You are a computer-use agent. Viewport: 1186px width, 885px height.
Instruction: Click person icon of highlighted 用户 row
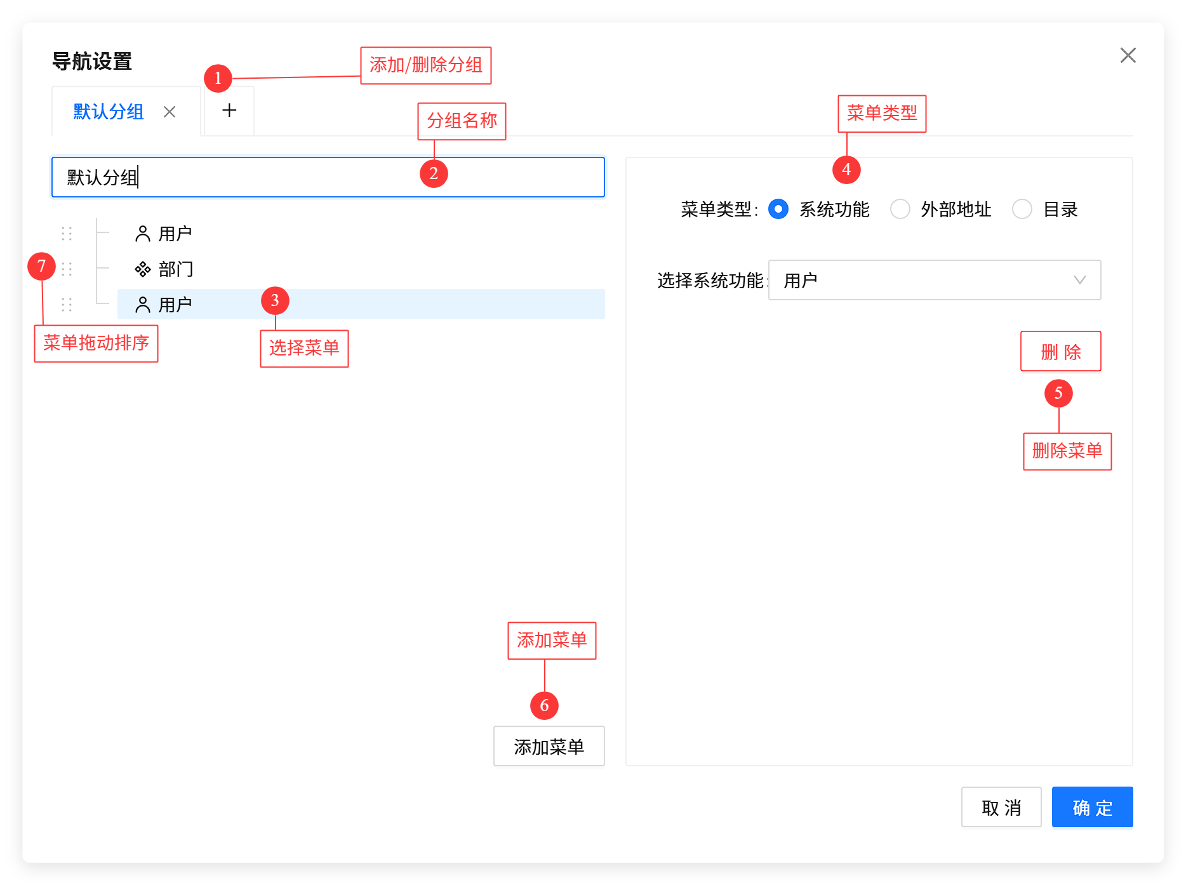click(143, 305)
